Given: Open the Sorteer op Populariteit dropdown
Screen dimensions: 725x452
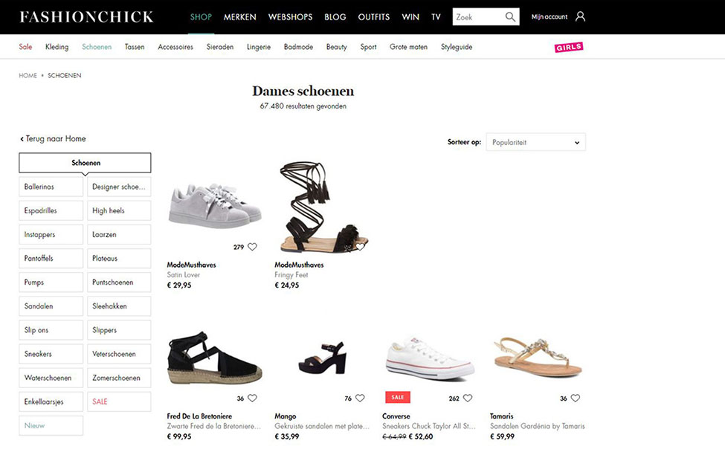Looking at the screenshot, I should click(535, 142).
